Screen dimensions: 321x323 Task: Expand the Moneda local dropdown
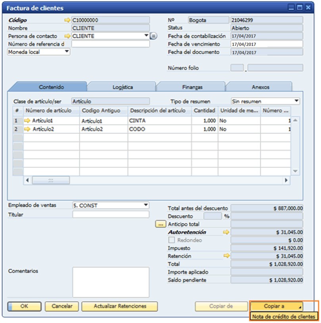pyautogui.click(x=66, y=51)
